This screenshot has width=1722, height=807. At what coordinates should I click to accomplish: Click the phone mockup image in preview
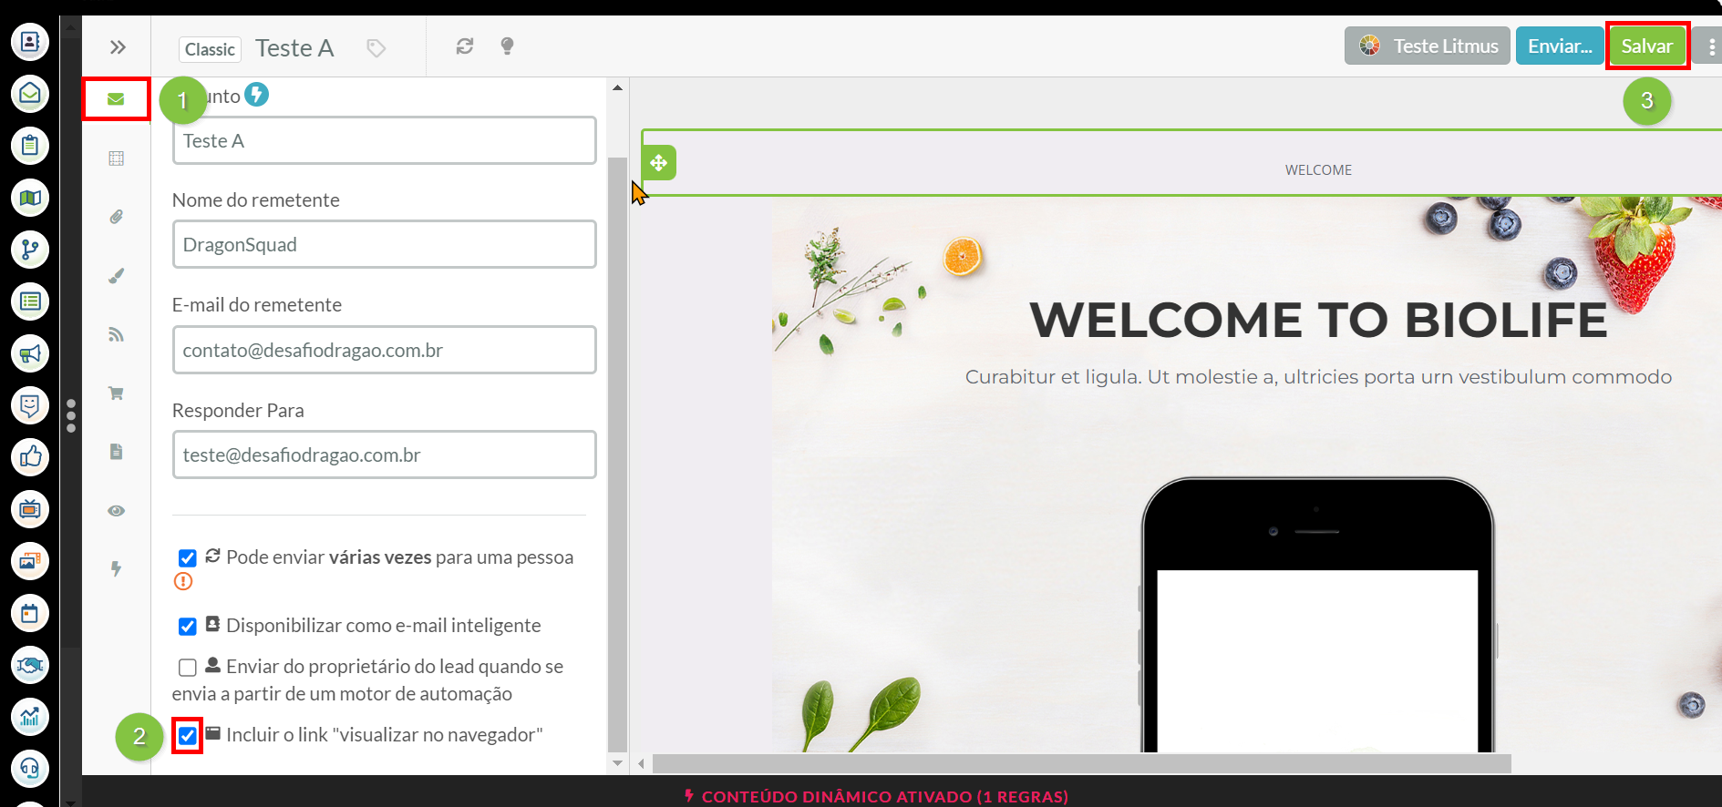(1318, 615)
